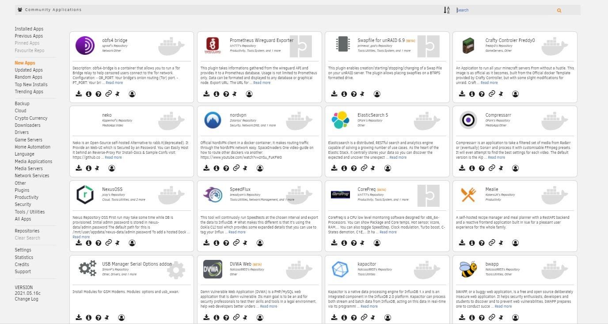Open Community Applications Settings
Viewport: 608px width, 324px height.
point(23,250)
